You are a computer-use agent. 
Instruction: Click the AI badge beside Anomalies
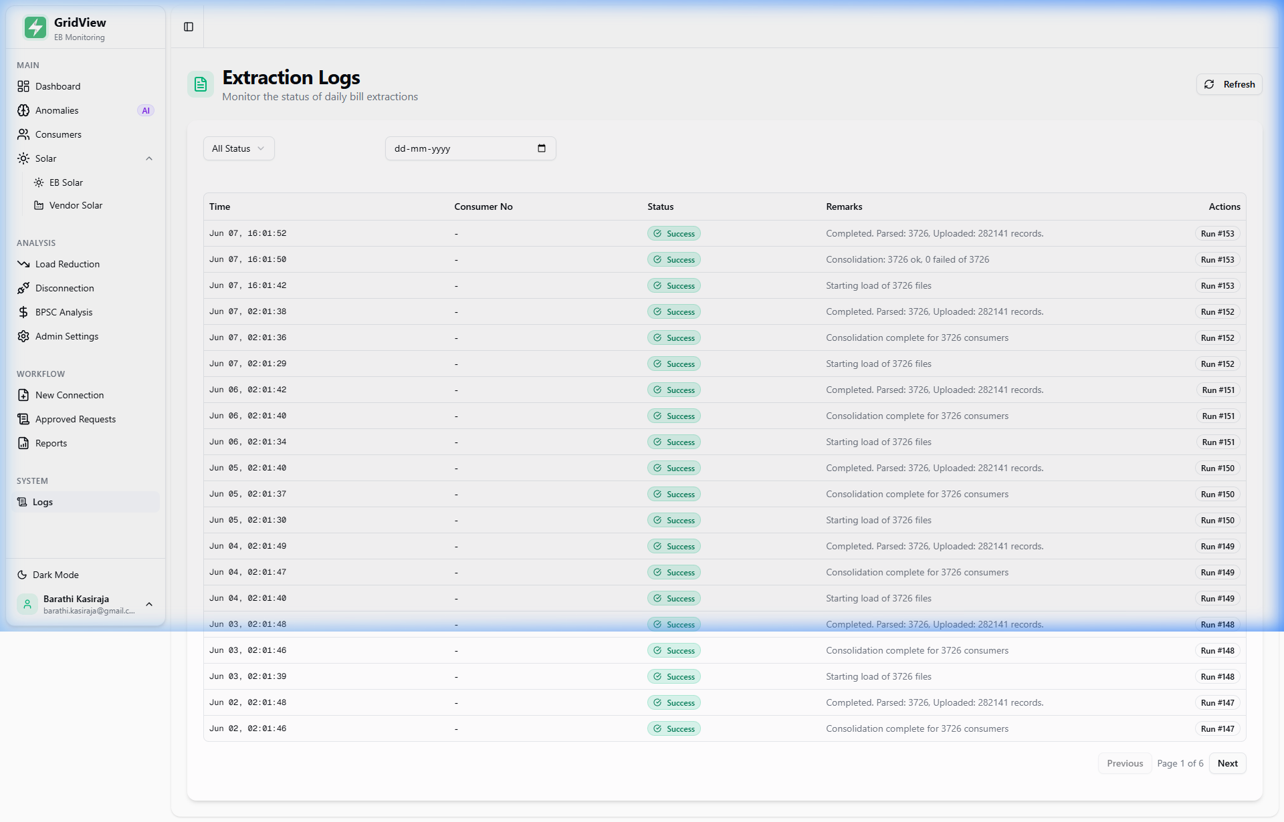146,111
